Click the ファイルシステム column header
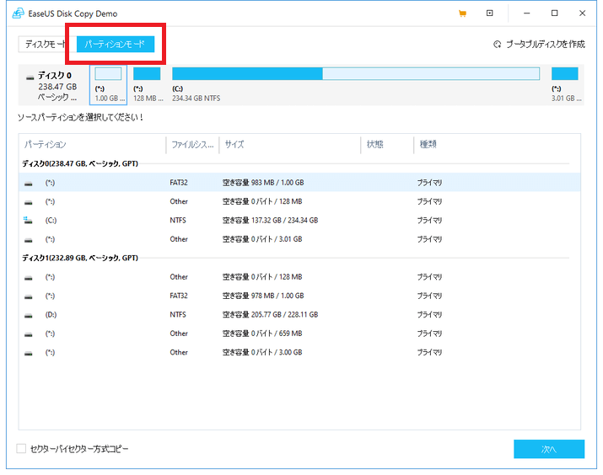The image size is (603, 475). pos(191,145)
